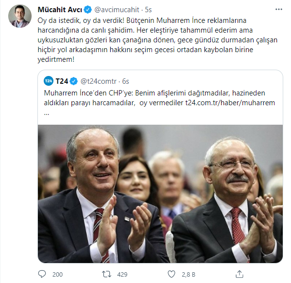The image size is (291, 283).
Task: Click the @avcimucahit handle
Action: click(117, 10)
